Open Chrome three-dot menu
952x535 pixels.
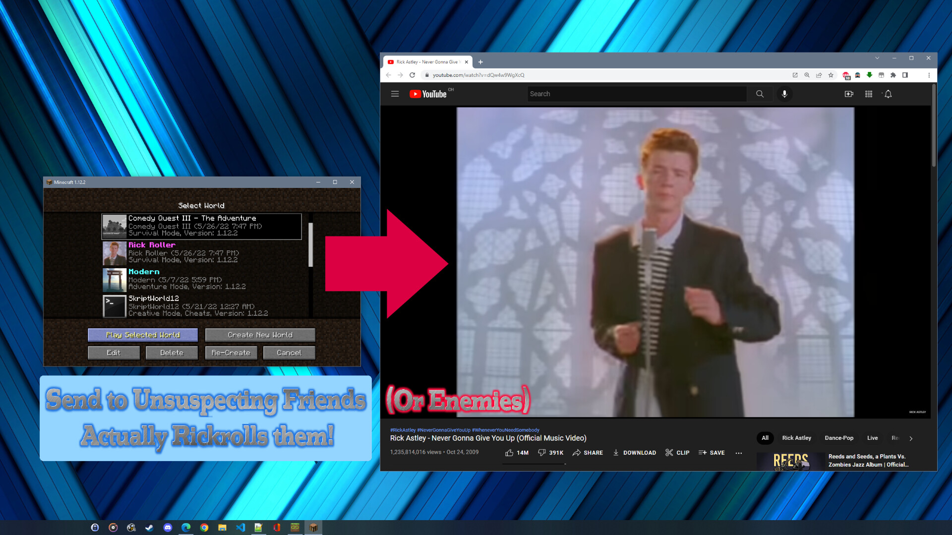[x=929, y=75]
